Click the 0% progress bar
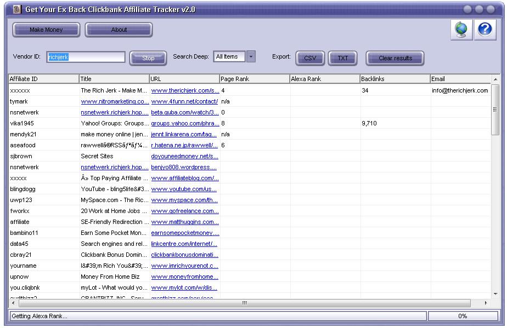 coord(463,317)
